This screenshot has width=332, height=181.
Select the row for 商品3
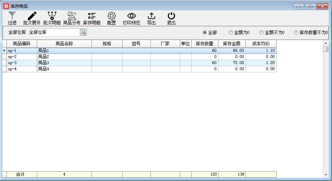[64, 63]
